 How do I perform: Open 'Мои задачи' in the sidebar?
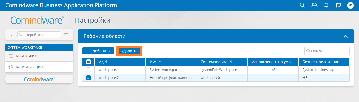point(39,56)
